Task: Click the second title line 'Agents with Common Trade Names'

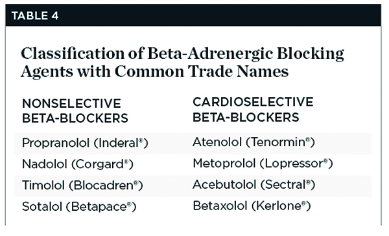Action: coord(154,72)
